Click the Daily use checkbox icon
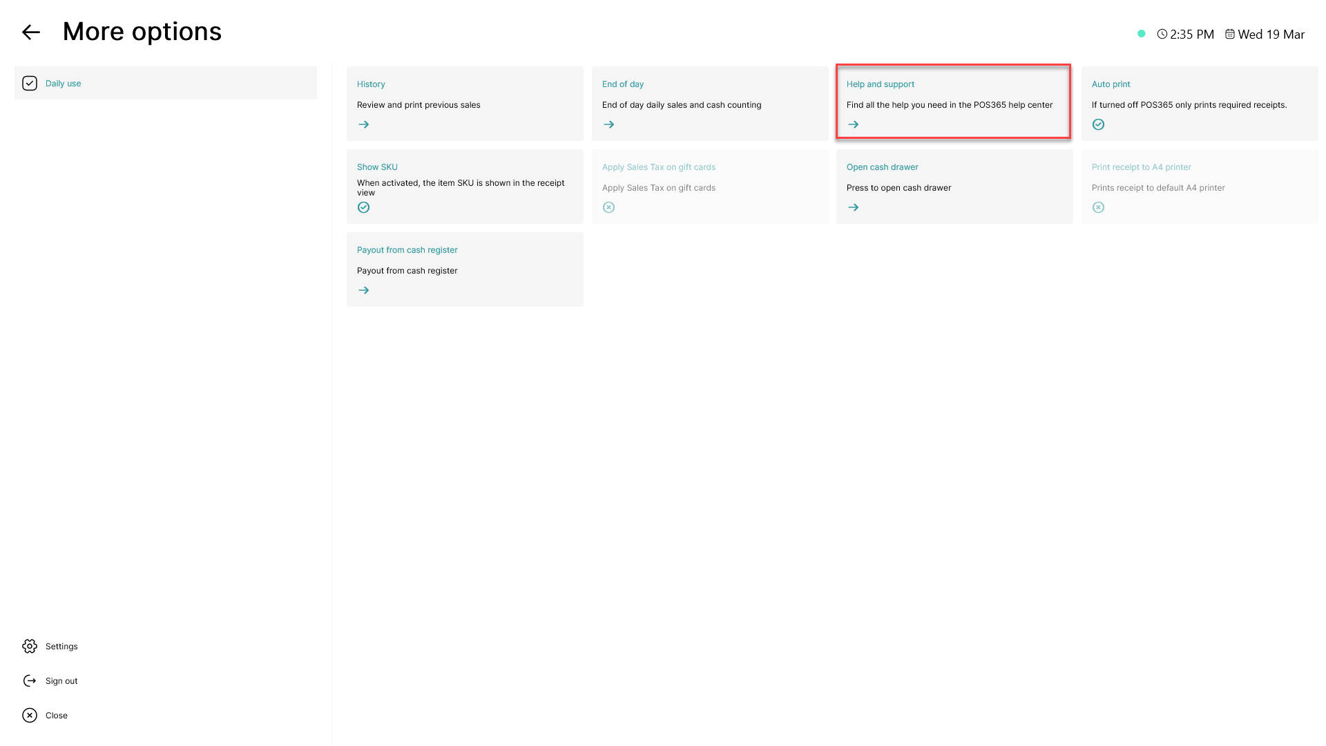This screenshot has width=1326, height=746. (x=30, y=83)
